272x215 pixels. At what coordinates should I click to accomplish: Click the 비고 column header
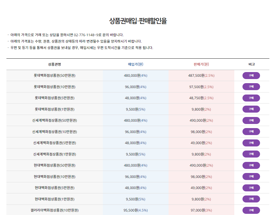252,64
